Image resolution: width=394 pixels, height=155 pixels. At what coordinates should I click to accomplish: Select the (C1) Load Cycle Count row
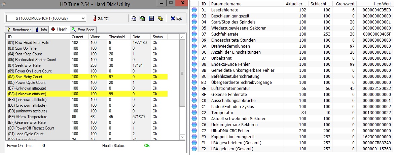[87, 134]
